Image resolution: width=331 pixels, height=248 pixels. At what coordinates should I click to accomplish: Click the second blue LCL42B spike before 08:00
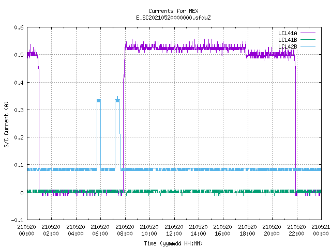click(x=117, y=133)
